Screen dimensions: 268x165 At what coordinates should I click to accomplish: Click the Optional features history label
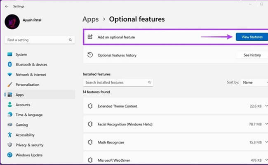(x=117, y=55)
